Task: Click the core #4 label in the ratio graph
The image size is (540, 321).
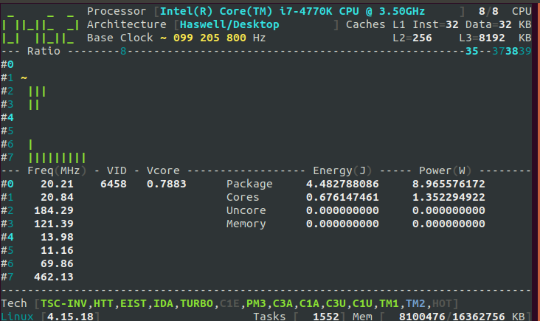Action: point(7,118)
